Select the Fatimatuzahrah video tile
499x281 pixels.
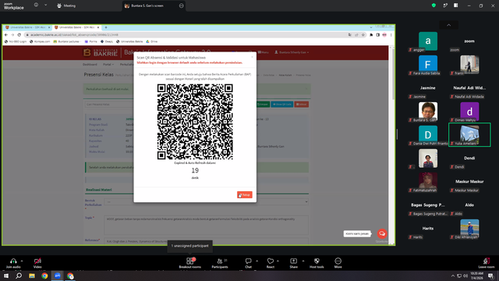tap(428, 182)
